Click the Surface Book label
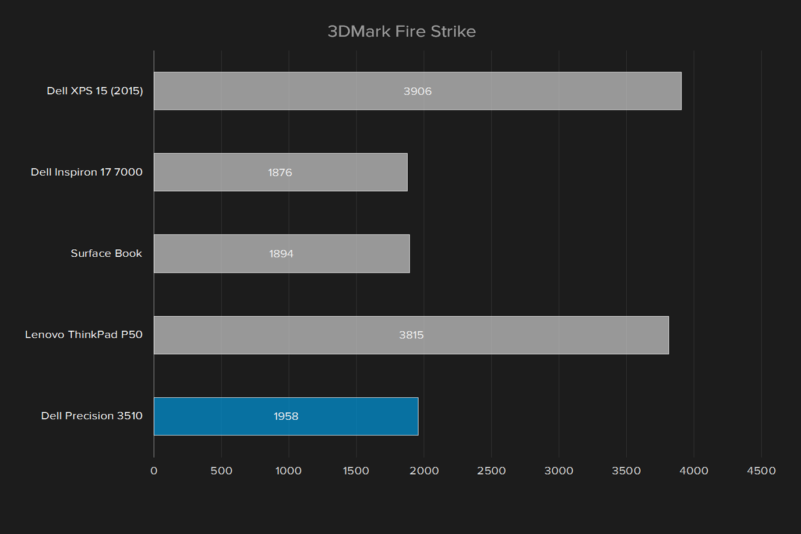 tap(107, 253)
